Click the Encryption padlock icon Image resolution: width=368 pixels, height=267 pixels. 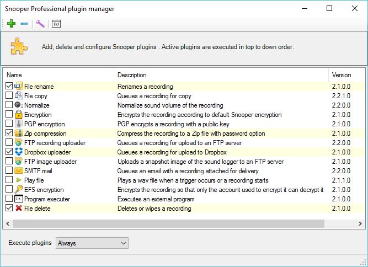[19, 114]
